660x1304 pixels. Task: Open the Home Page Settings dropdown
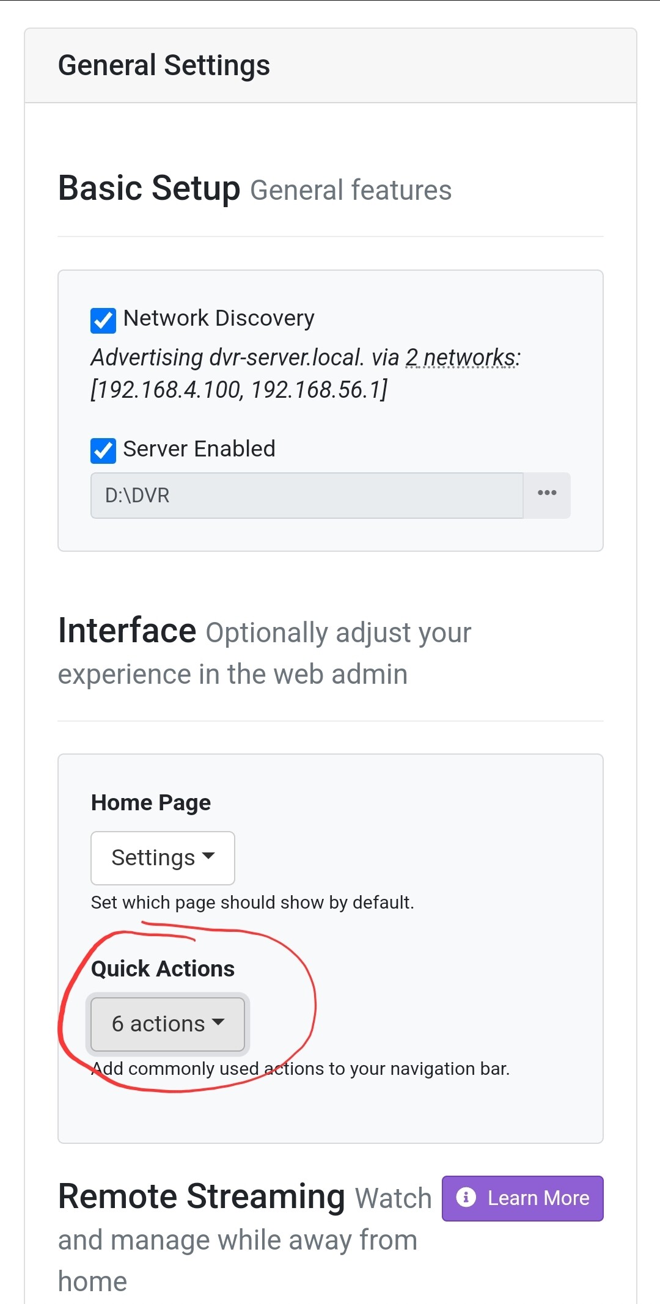[x=163, y=858]
